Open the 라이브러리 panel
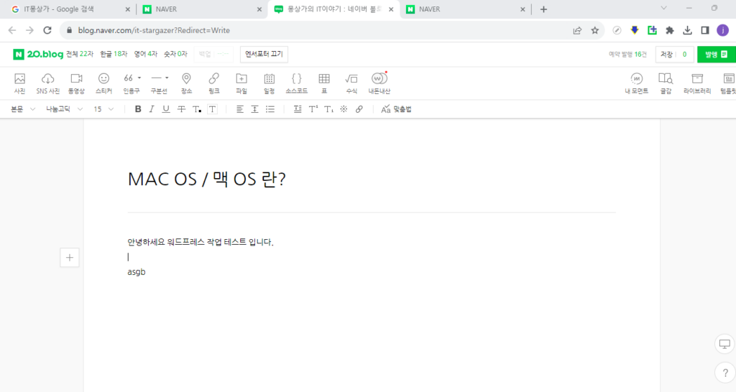The width and height of the screenshot is (736, 392). [x=697, y=83]
